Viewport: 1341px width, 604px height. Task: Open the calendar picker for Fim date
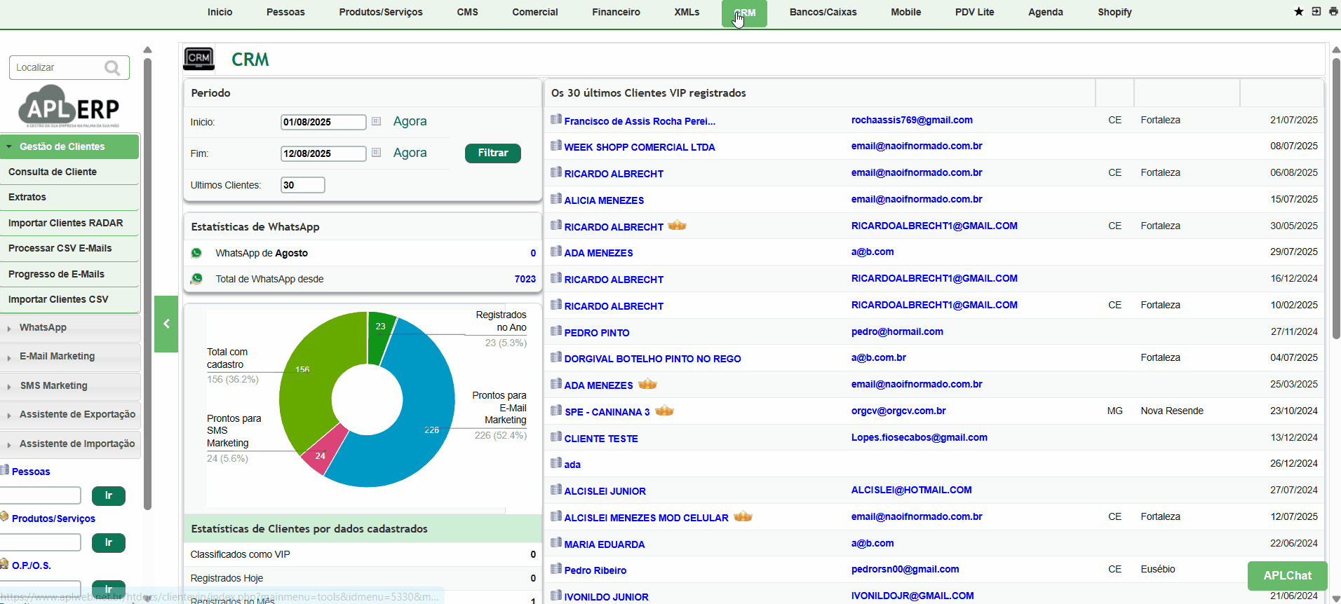pyautogui.click(x=377, y=153)
